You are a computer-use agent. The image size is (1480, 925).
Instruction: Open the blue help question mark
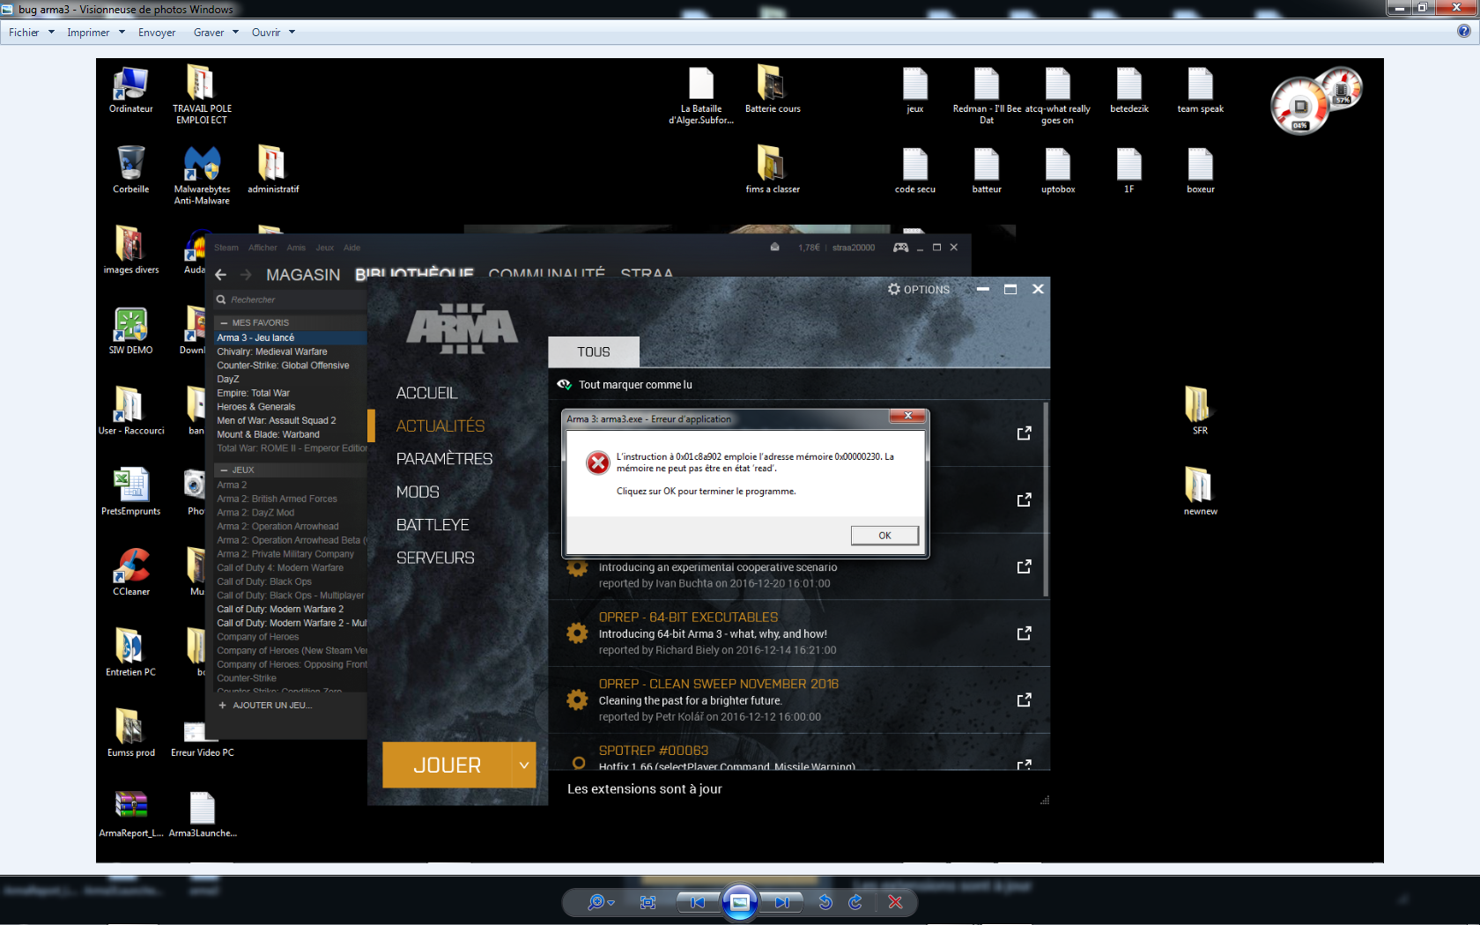(1463, 32)
